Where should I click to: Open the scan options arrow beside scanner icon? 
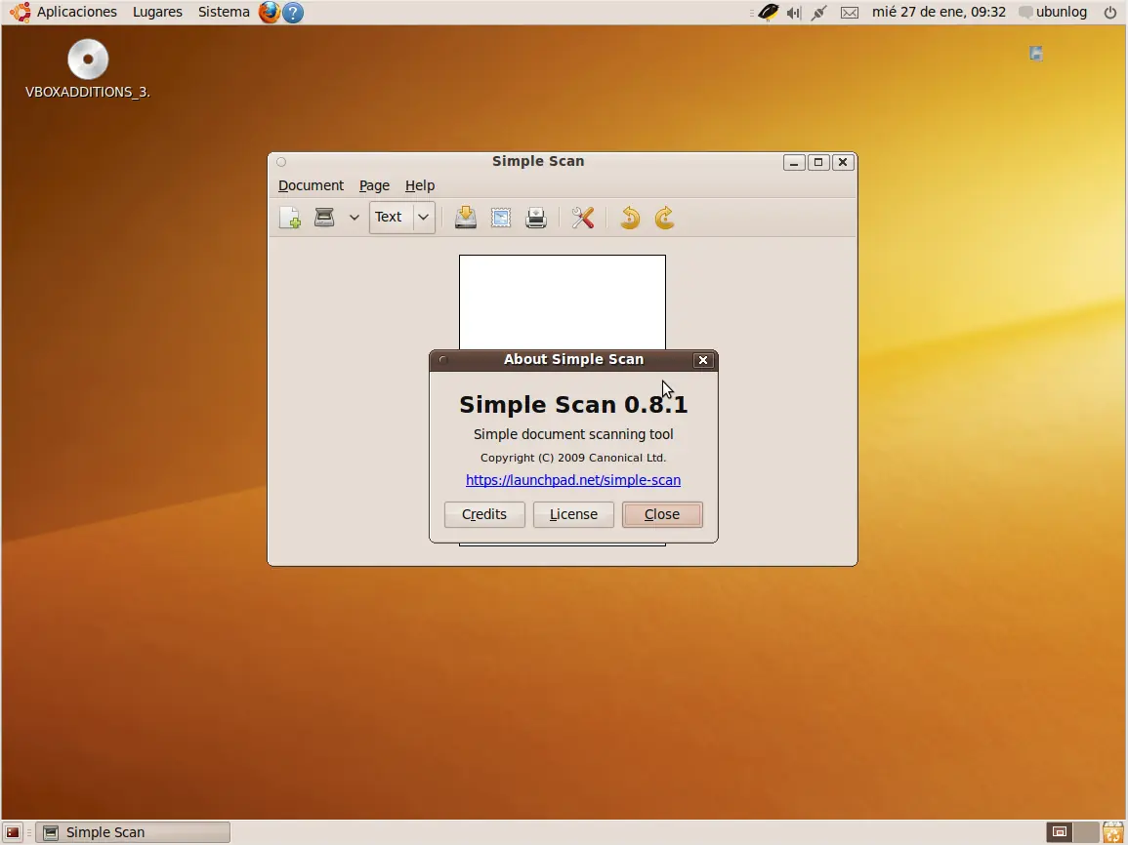354,217
